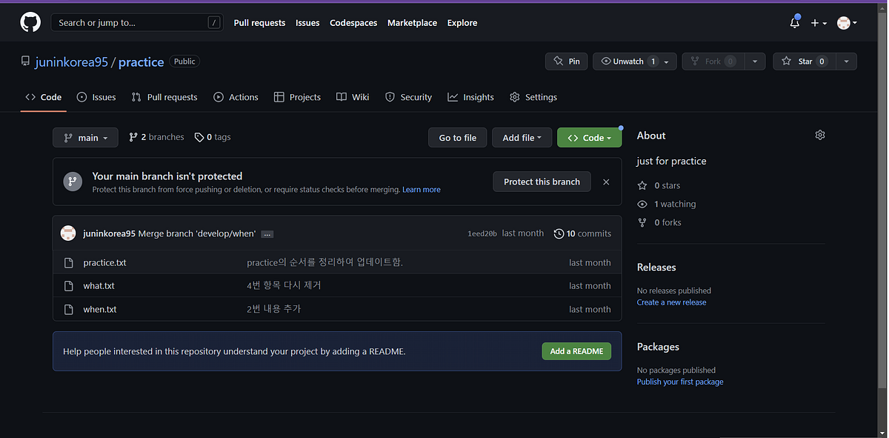
Task: Open Explore in the top navigation
Action: tap(462, 23)
